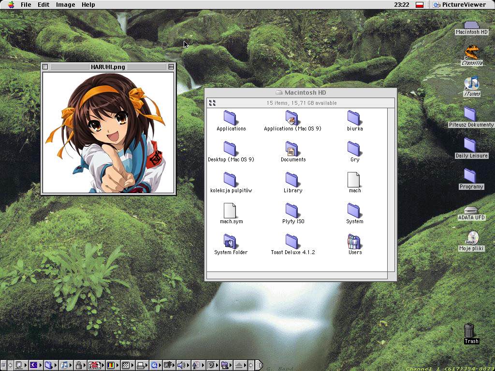Image resolution: width=495 pixels, height=371 pixels.
Task: Open the monitor color depth control strip module
Action: tap(112, 365)
